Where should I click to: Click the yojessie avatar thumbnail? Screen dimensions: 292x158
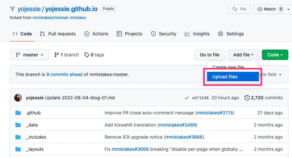pos(18,98)
